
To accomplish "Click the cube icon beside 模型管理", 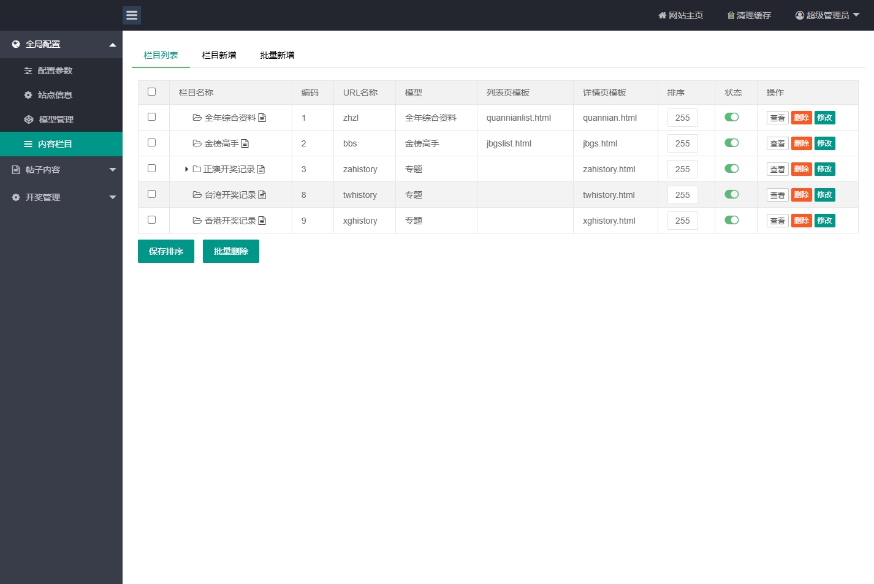I will (x=29, y=119).
